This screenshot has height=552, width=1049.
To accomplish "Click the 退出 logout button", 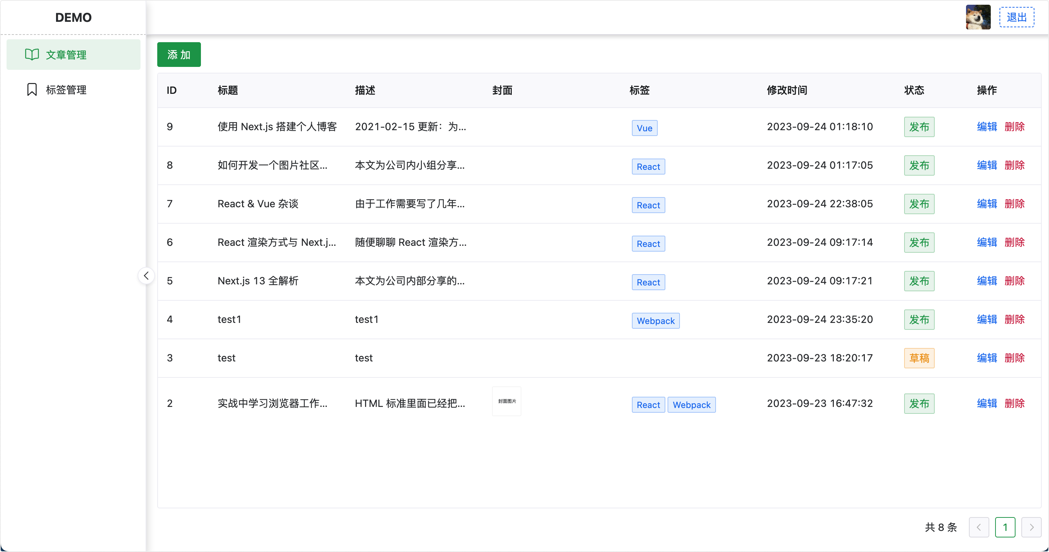I will (1016, 17).
